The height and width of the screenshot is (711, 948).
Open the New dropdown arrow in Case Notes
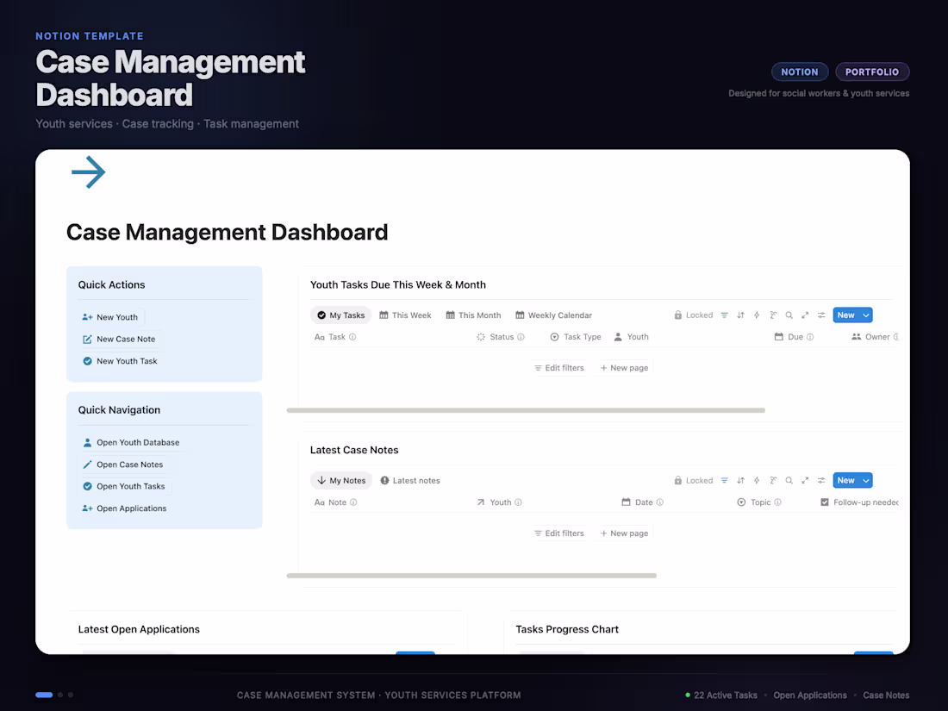point(866,481)
